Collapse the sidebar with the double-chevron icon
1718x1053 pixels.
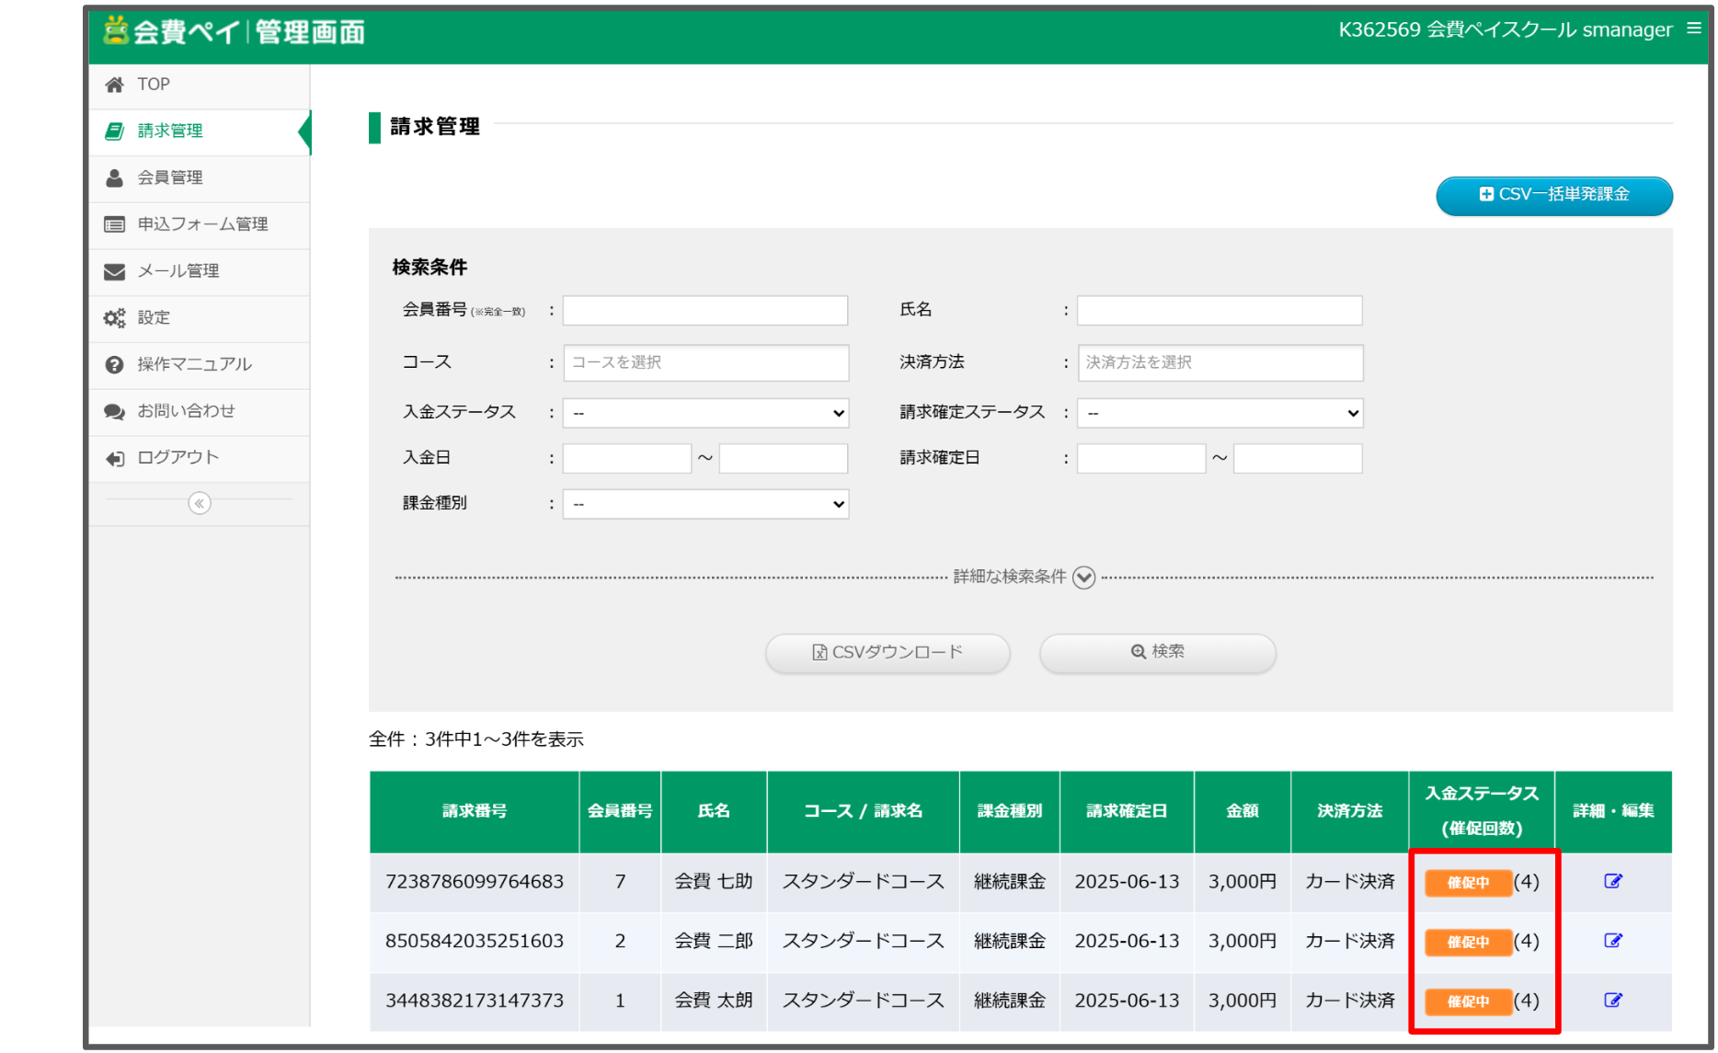pyautogui.click(x=199, y=503)
